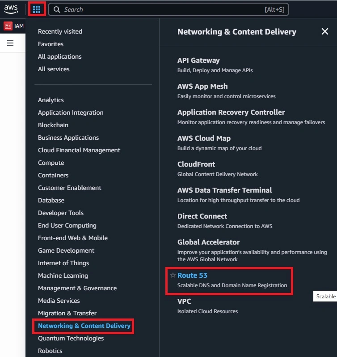Select the Internet of Things category

coord(63,263)
